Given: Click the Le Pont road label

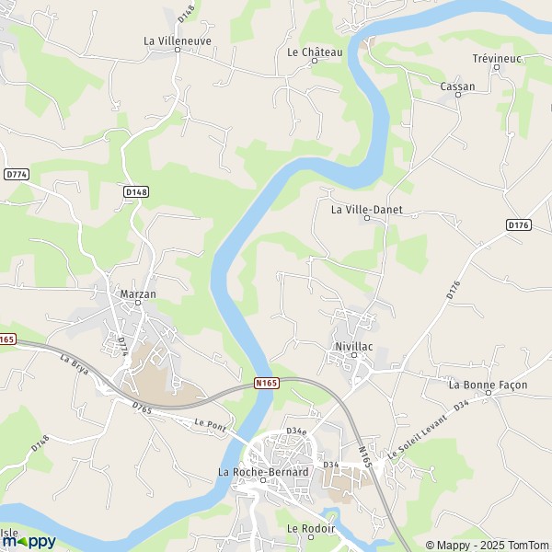Looking at the screenshot, I should [x=210, y=425].
